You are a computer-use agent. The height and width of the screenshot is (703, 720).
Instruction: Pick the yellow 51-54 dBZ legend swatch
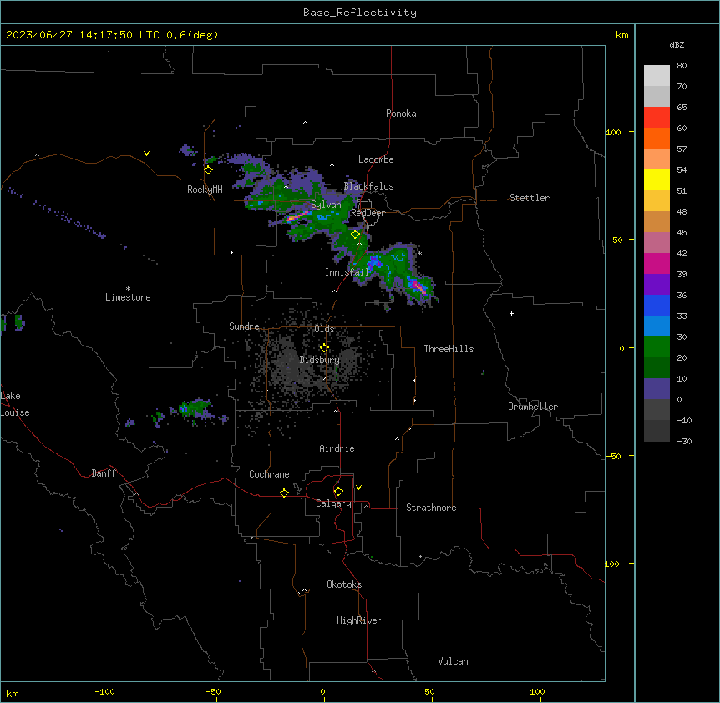657,180
